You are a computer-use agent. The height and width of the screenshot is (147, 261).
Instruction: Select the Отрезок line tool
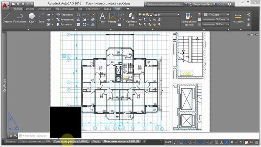click(x=7, y=18)
